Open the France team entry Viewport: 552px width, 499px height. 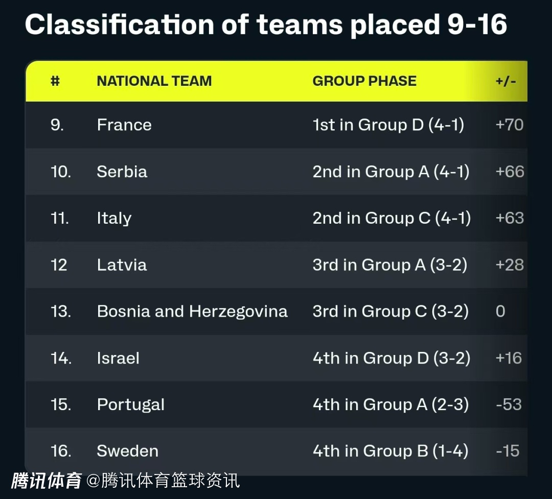124,125
